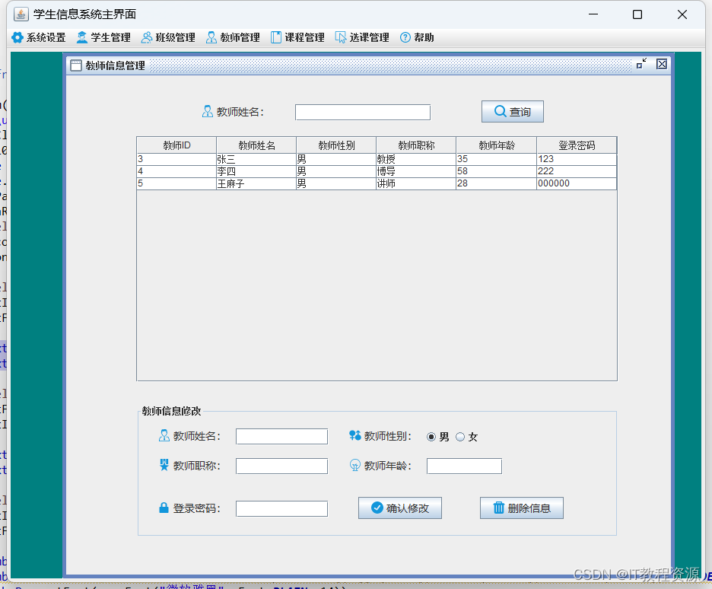Click the 教师职称 column header
The height and width of the screenshot is (589, 712).
416,145
